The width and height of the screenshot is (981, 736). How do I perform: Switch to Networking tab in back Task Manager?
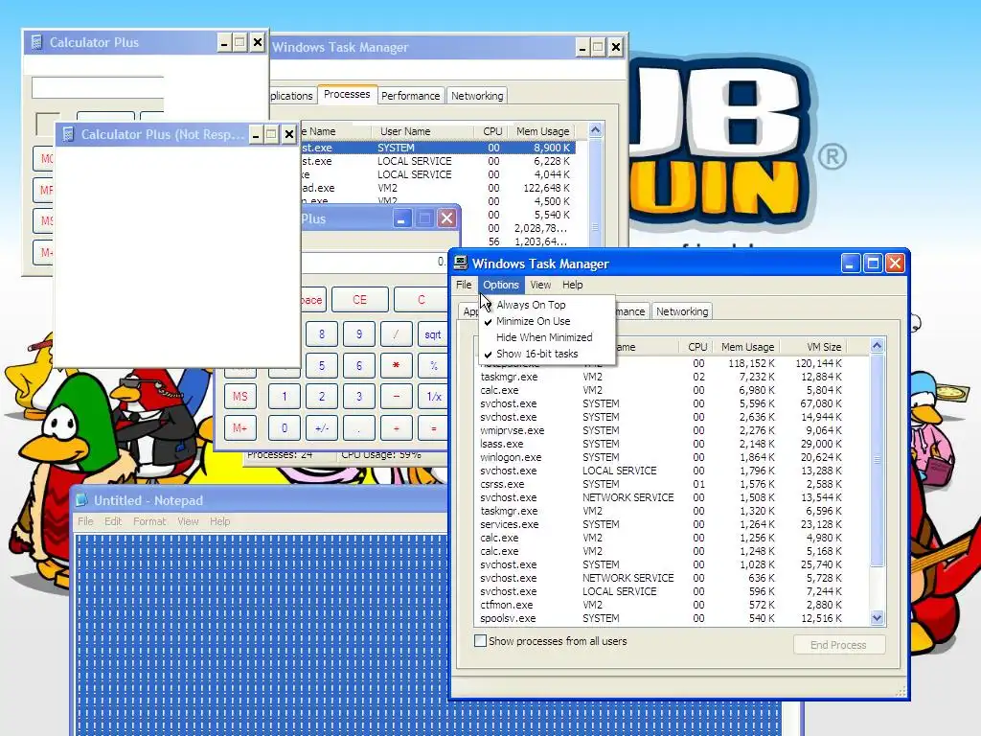[x=477, y=96]
